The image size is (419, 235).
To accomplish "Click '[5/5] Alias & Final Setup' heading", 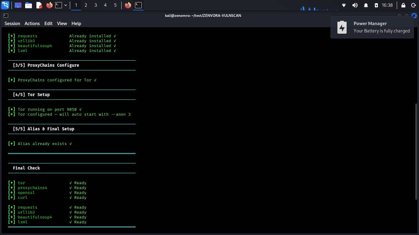I will click(x=44, y=129).
